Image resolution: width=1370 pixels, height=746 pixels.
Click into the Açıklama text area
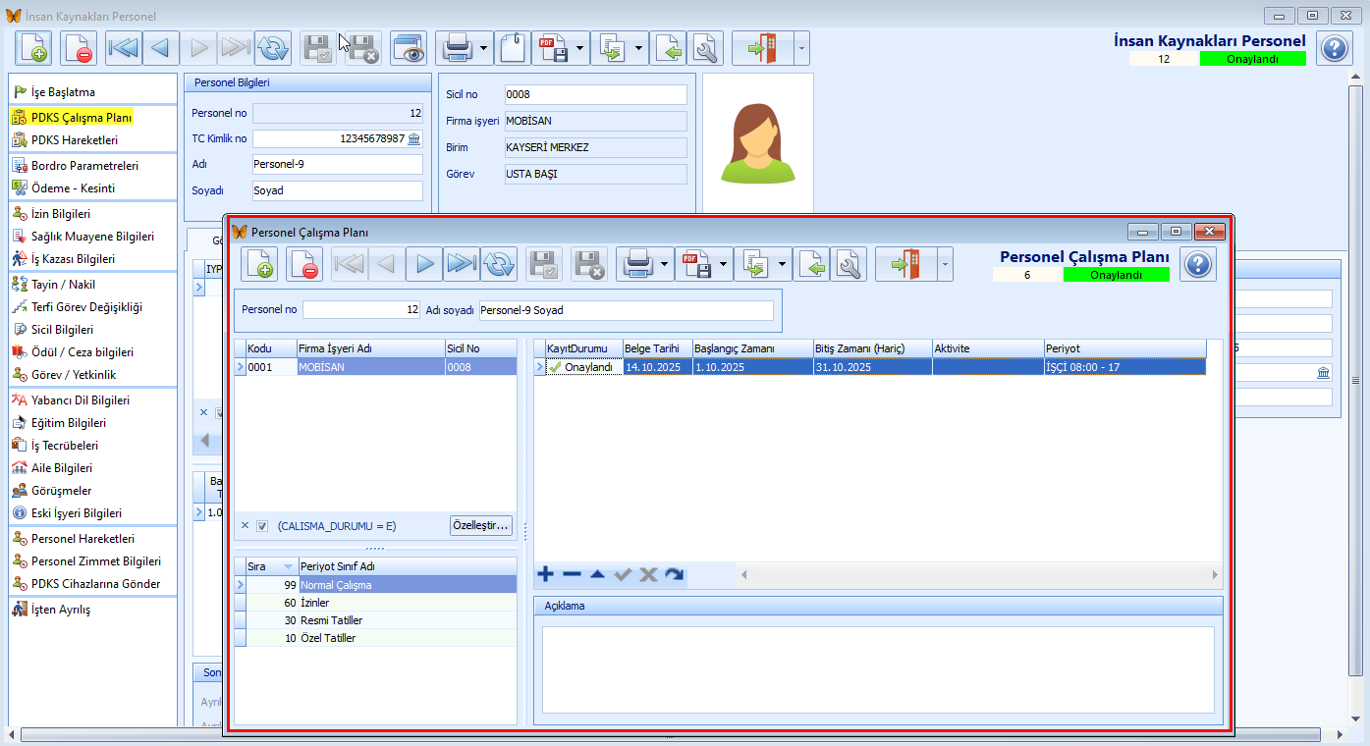tap(878, 670)
